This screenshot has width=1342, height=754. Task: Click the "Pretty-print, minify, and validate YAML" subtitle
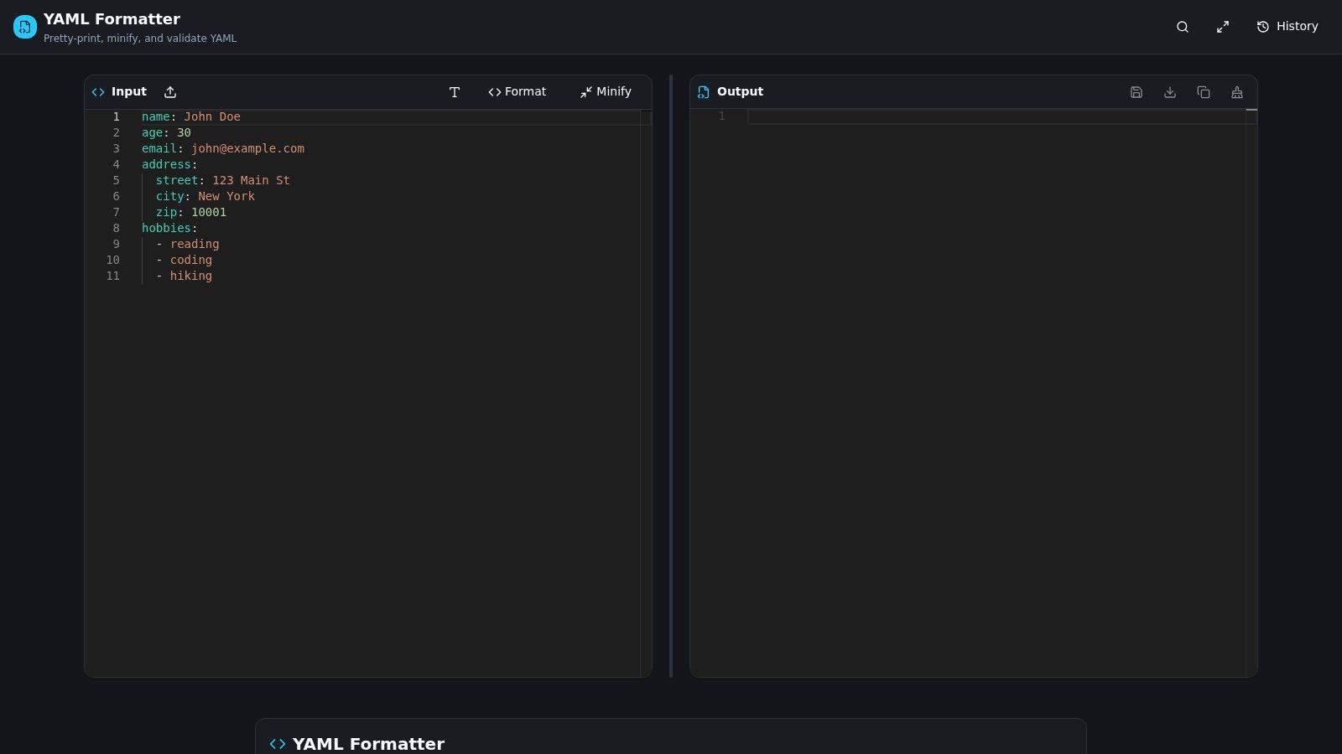click(140, 39)
